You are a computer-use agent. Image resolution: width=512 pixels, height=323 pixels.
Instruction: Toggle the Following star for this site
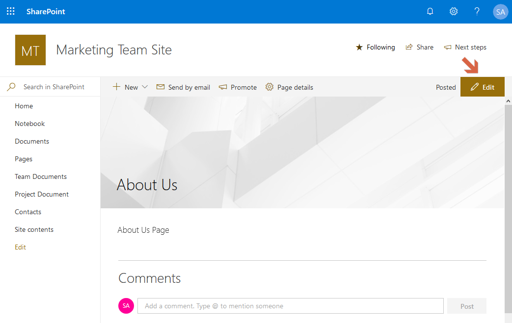tap(359, 47)
